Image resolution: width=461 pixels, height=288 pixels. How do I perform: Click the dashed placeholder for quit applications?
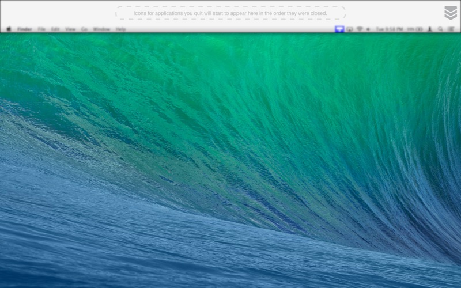point(230,13)
